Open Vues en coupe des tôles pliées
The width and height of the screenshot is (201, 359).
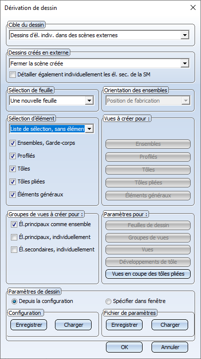click(x=148, y=274)
